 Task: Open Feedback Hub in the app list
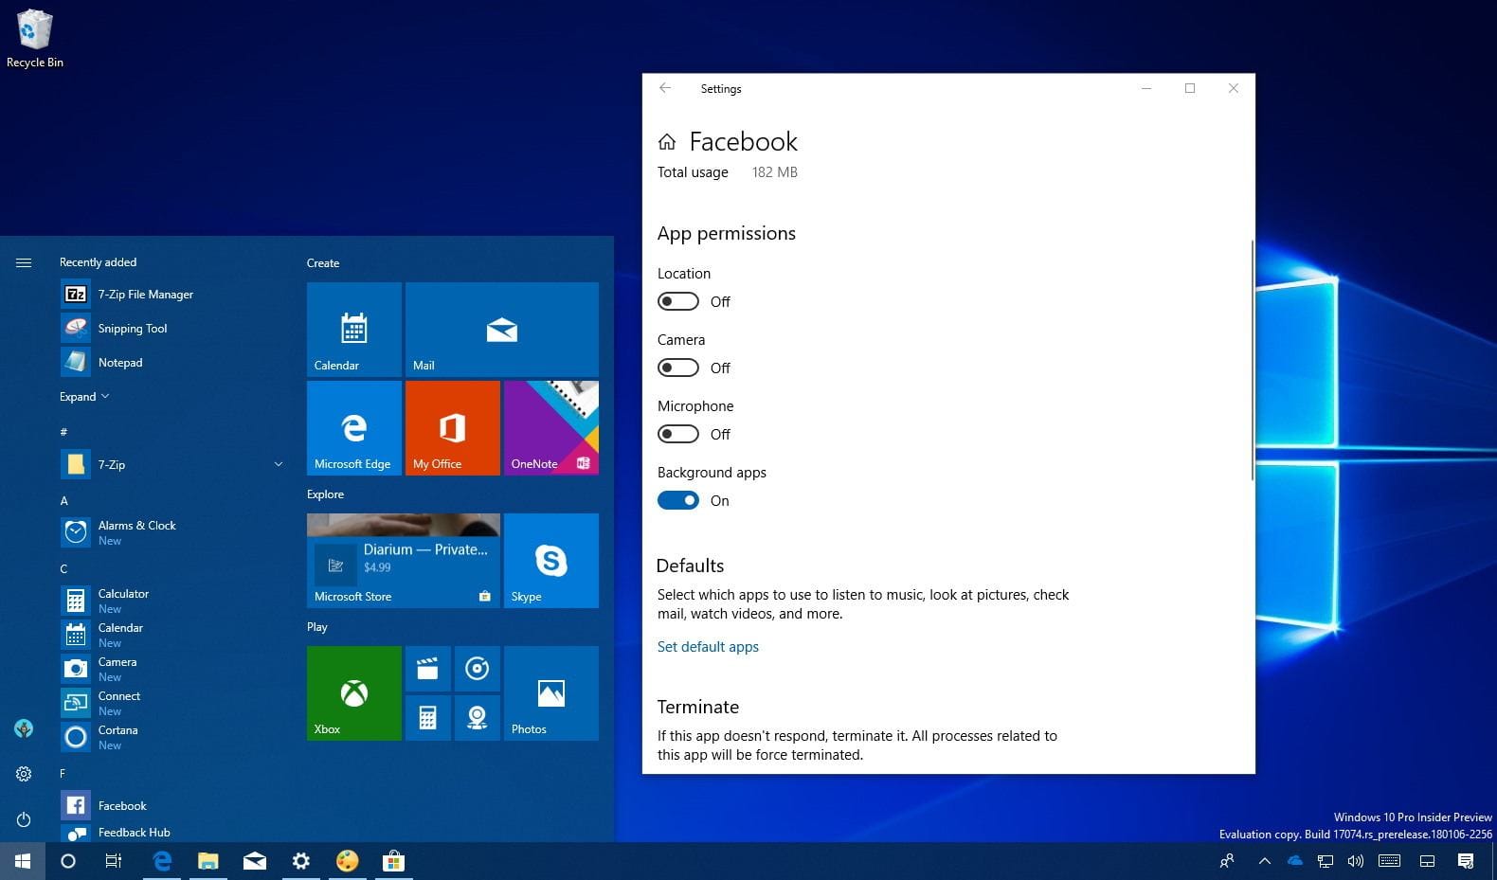(172, 833)
